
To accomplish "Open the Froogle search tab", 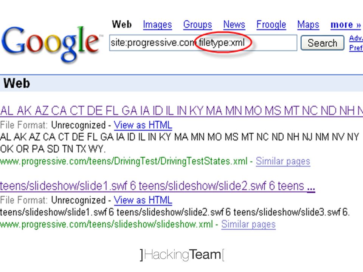I will (x=271, y=25).
